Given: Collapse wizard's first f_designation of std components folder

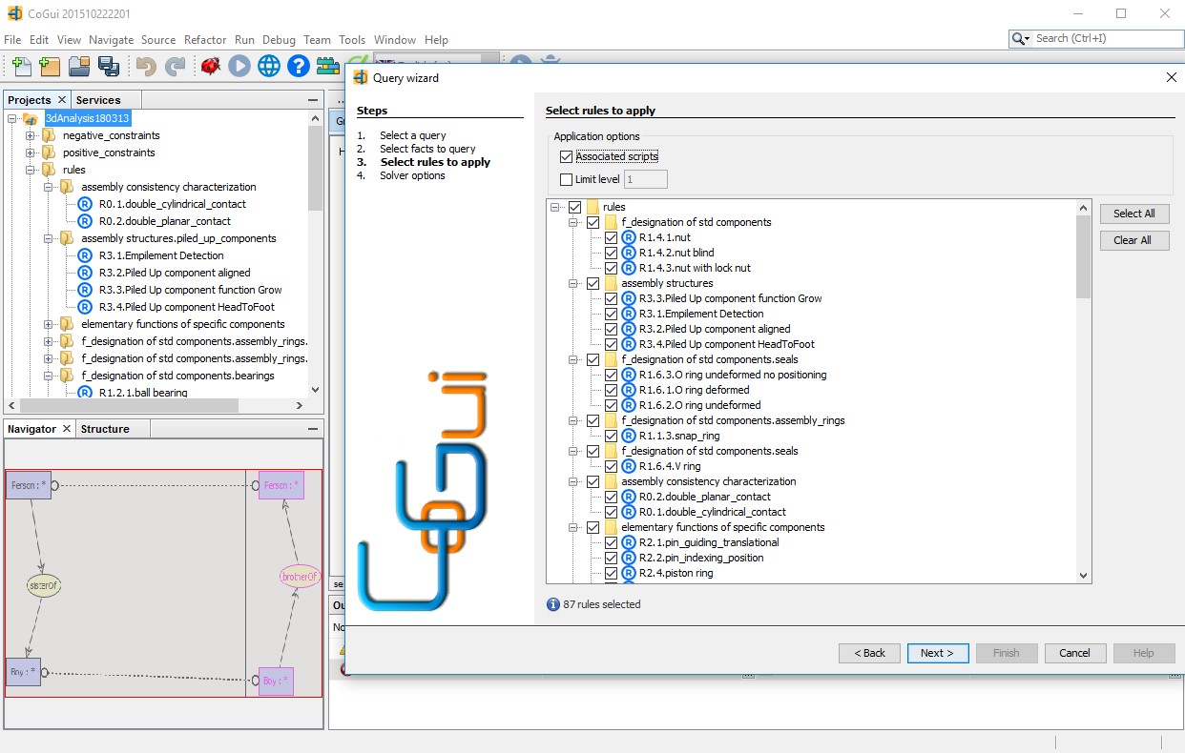Looking at the screenshot, I should (574, 222).
